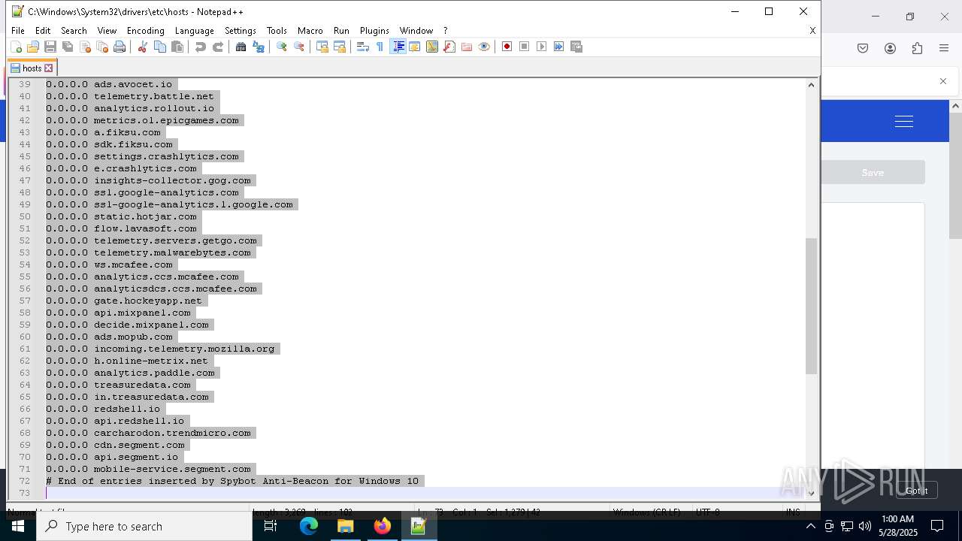Click the taskbar search box
The height and width of the screenshot is (541, 962).
(x=144, y=526)
